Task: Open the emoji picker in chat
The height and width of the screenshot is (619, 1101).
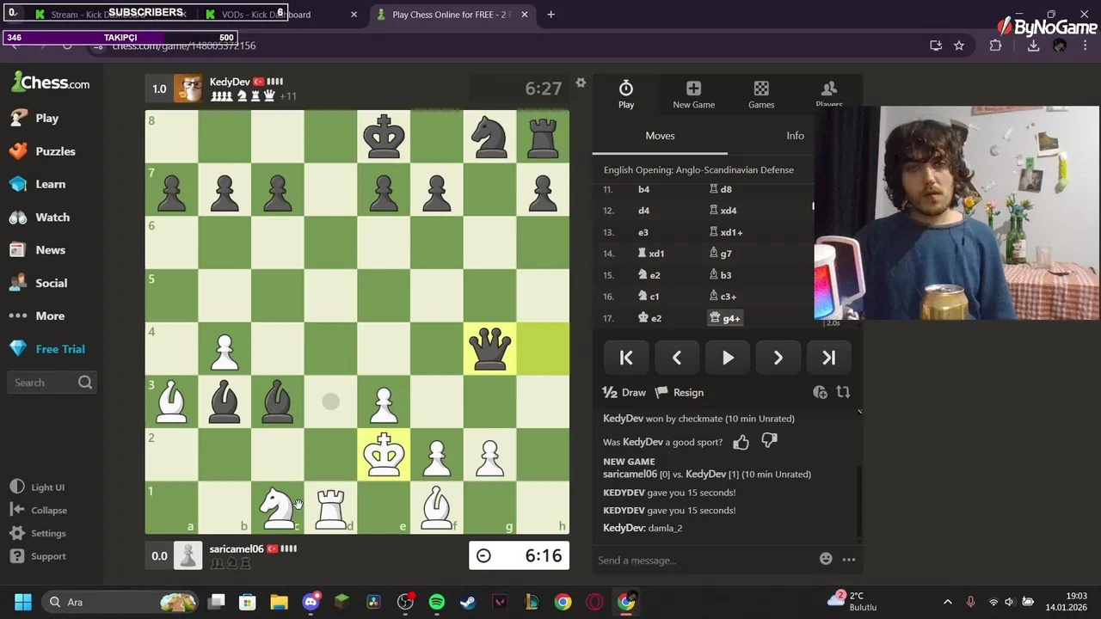Action: tap(826, 559)
